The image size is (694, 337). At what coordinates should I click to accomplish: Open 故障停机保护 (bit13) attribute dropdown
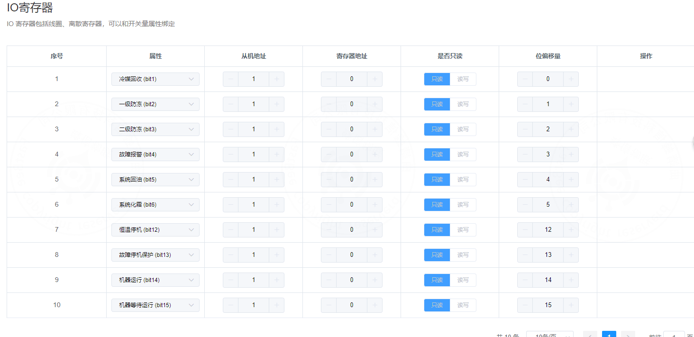point(155,255)
